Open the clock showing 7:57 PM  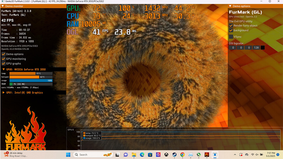click(271, 154)
